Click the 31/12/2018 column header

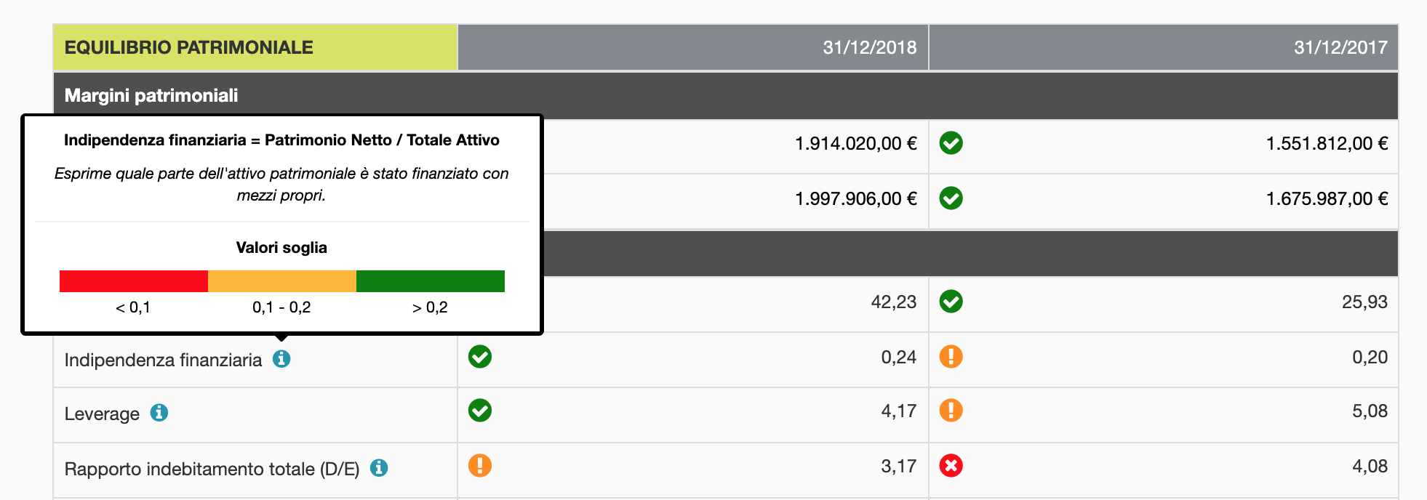coord(868,48)
